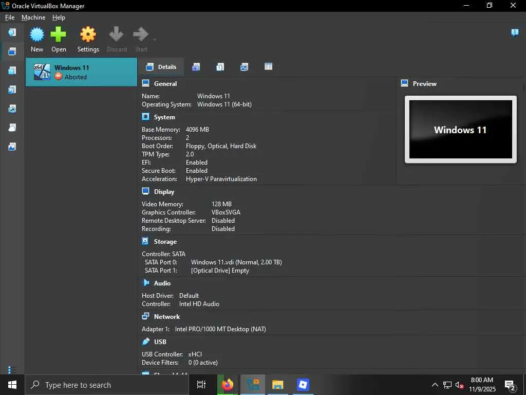Click the Windows 11 preview thumbnail
Viewport: 526px width, 395px height.
[461, 129]
